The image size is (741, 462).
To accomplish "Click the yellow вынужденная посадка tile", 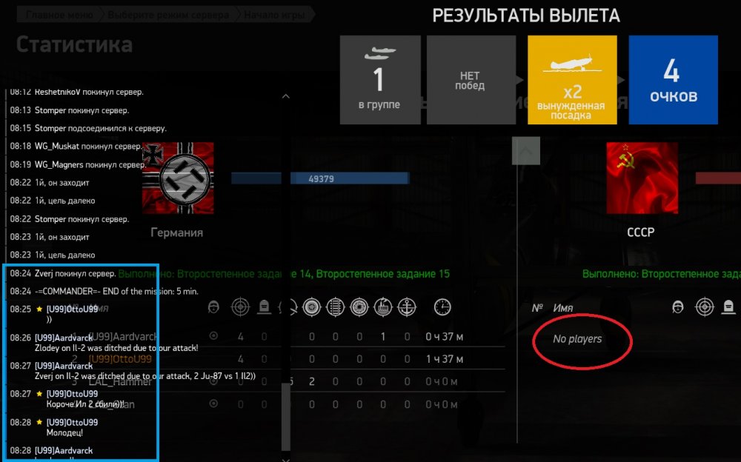I will click(x=572, y=80).
